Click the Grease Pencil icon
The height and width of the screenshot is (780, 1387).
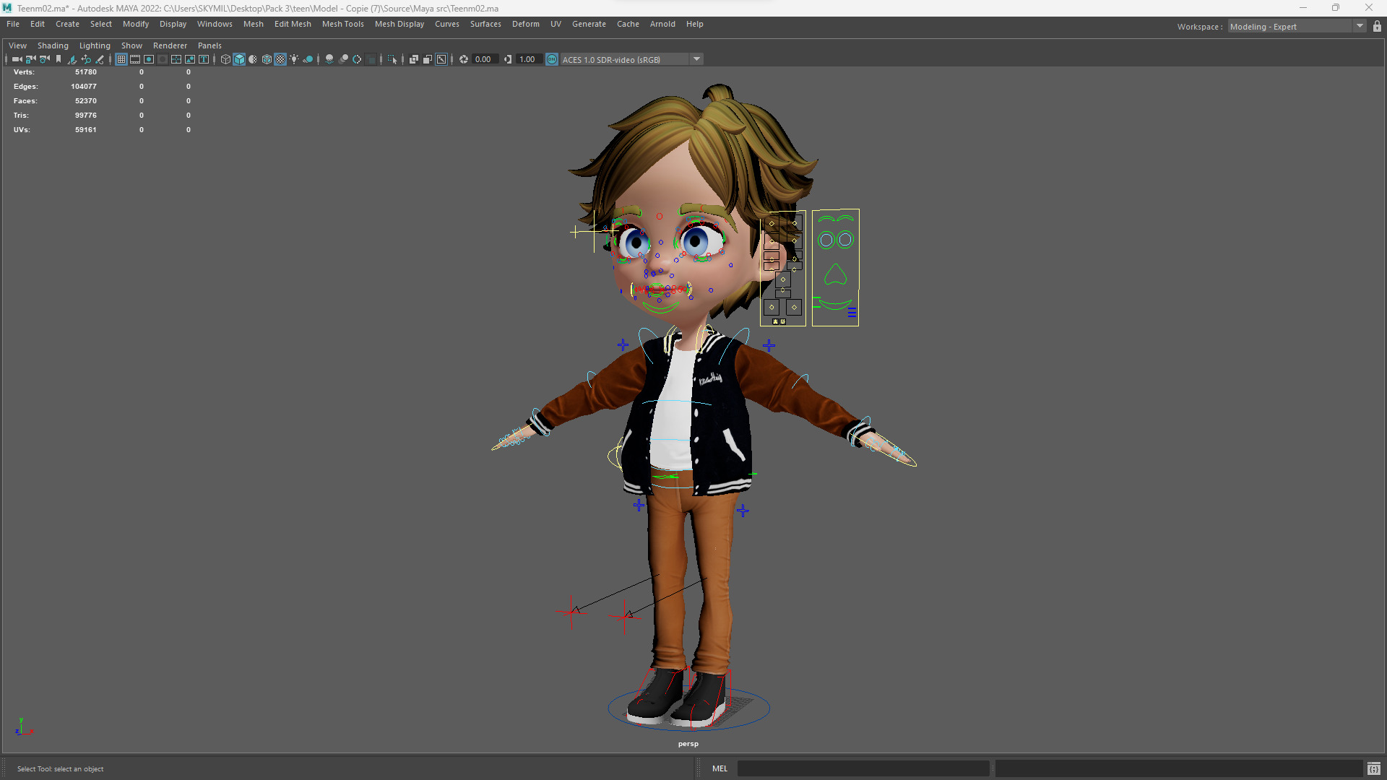[x=100, y=59]
